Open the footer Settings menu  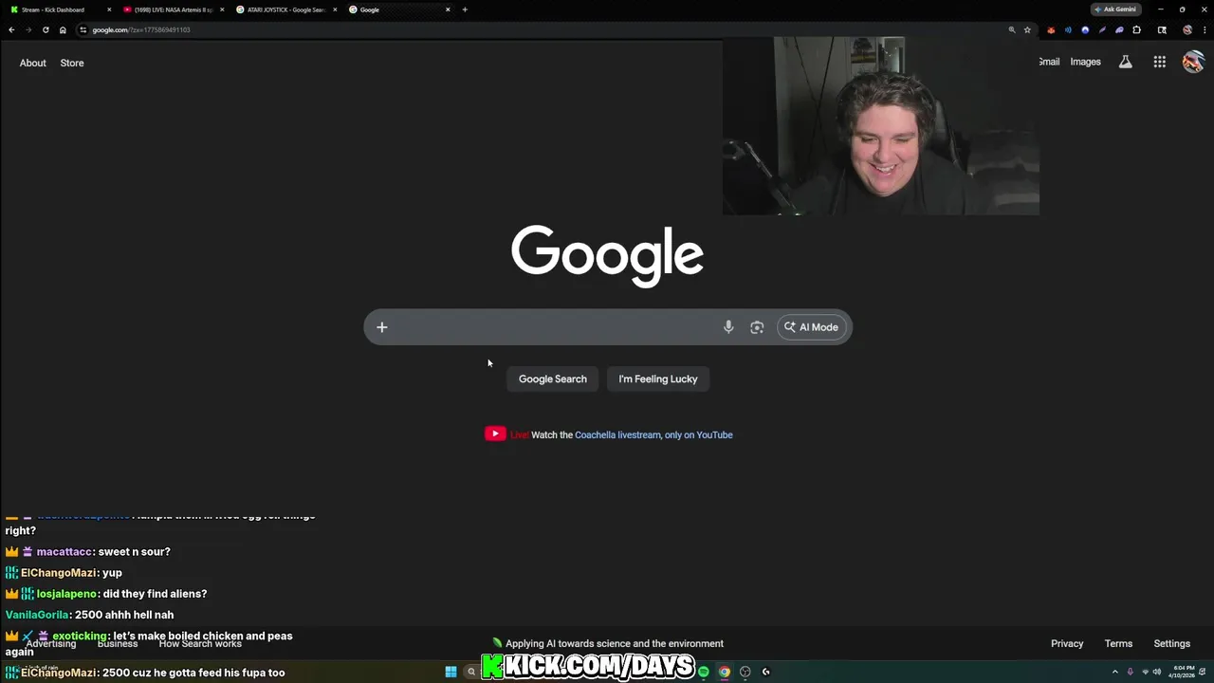coord(1172,643)
